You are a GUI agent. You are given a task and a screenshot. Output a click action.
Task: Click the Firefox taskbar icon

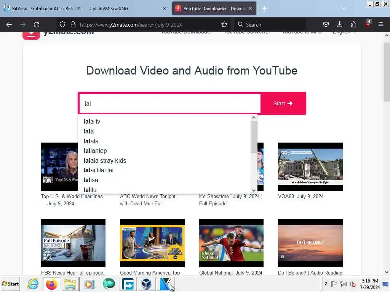51,284
